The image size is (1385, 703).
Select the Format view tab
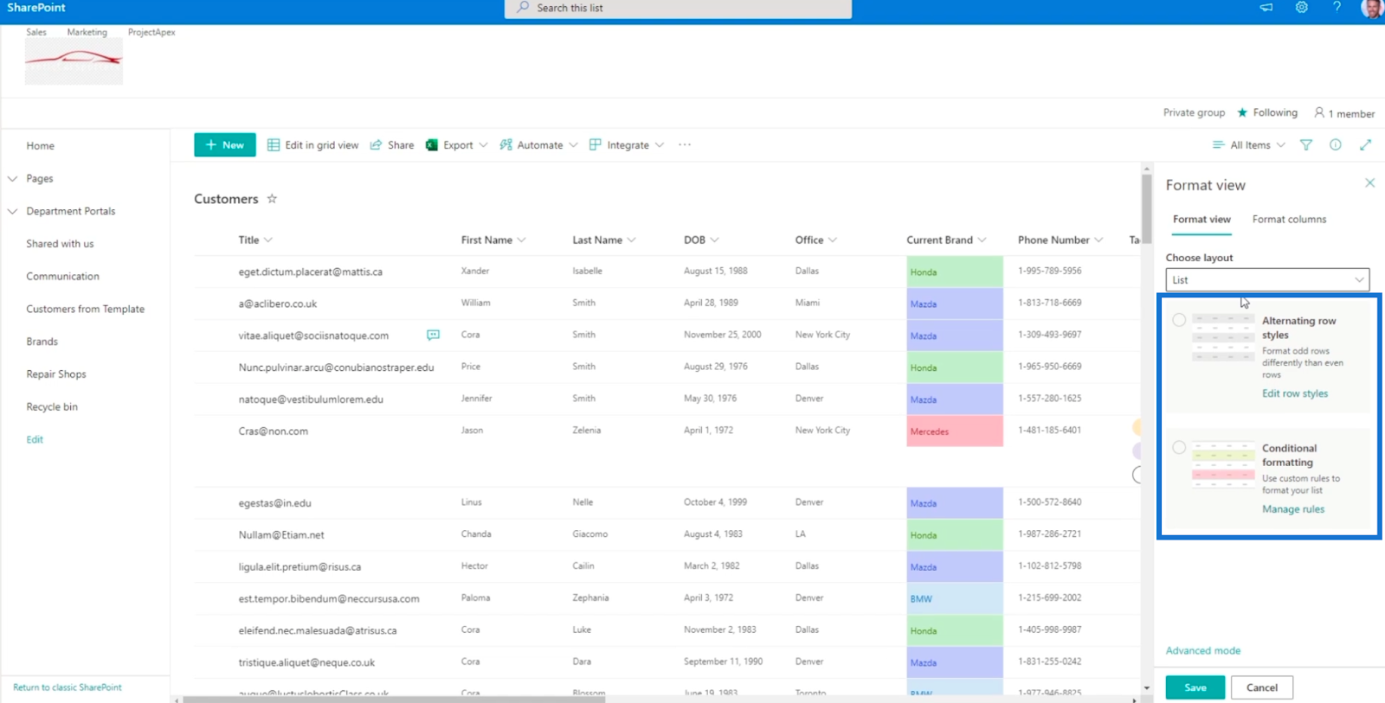[x=1201, y=220]
